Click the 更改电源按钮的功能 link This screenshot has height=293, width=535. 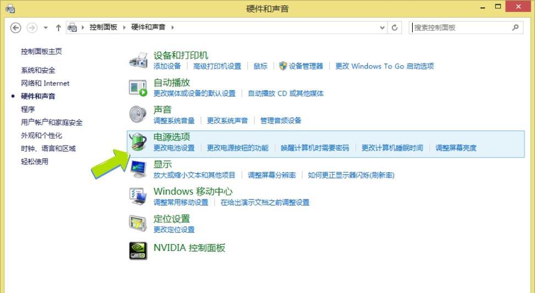238,148
